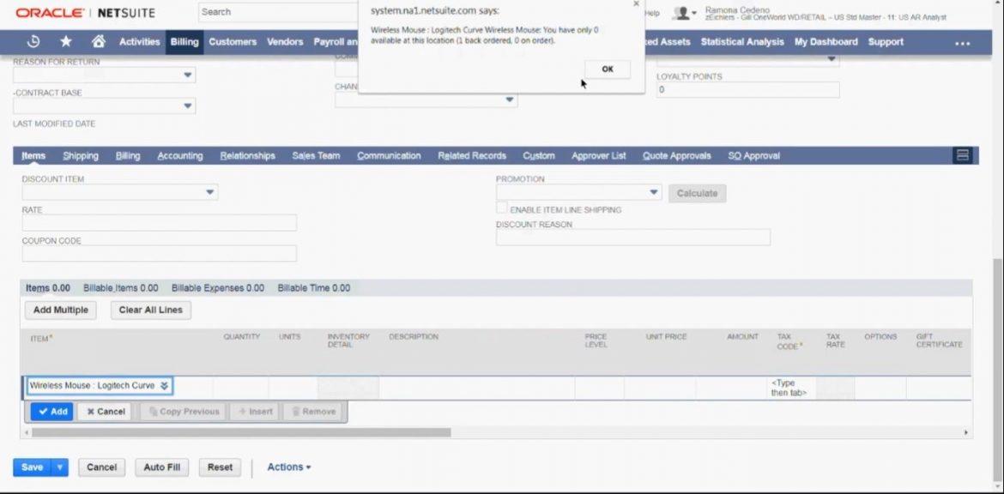Expand the Contract Base dropdown

(188, 105)
